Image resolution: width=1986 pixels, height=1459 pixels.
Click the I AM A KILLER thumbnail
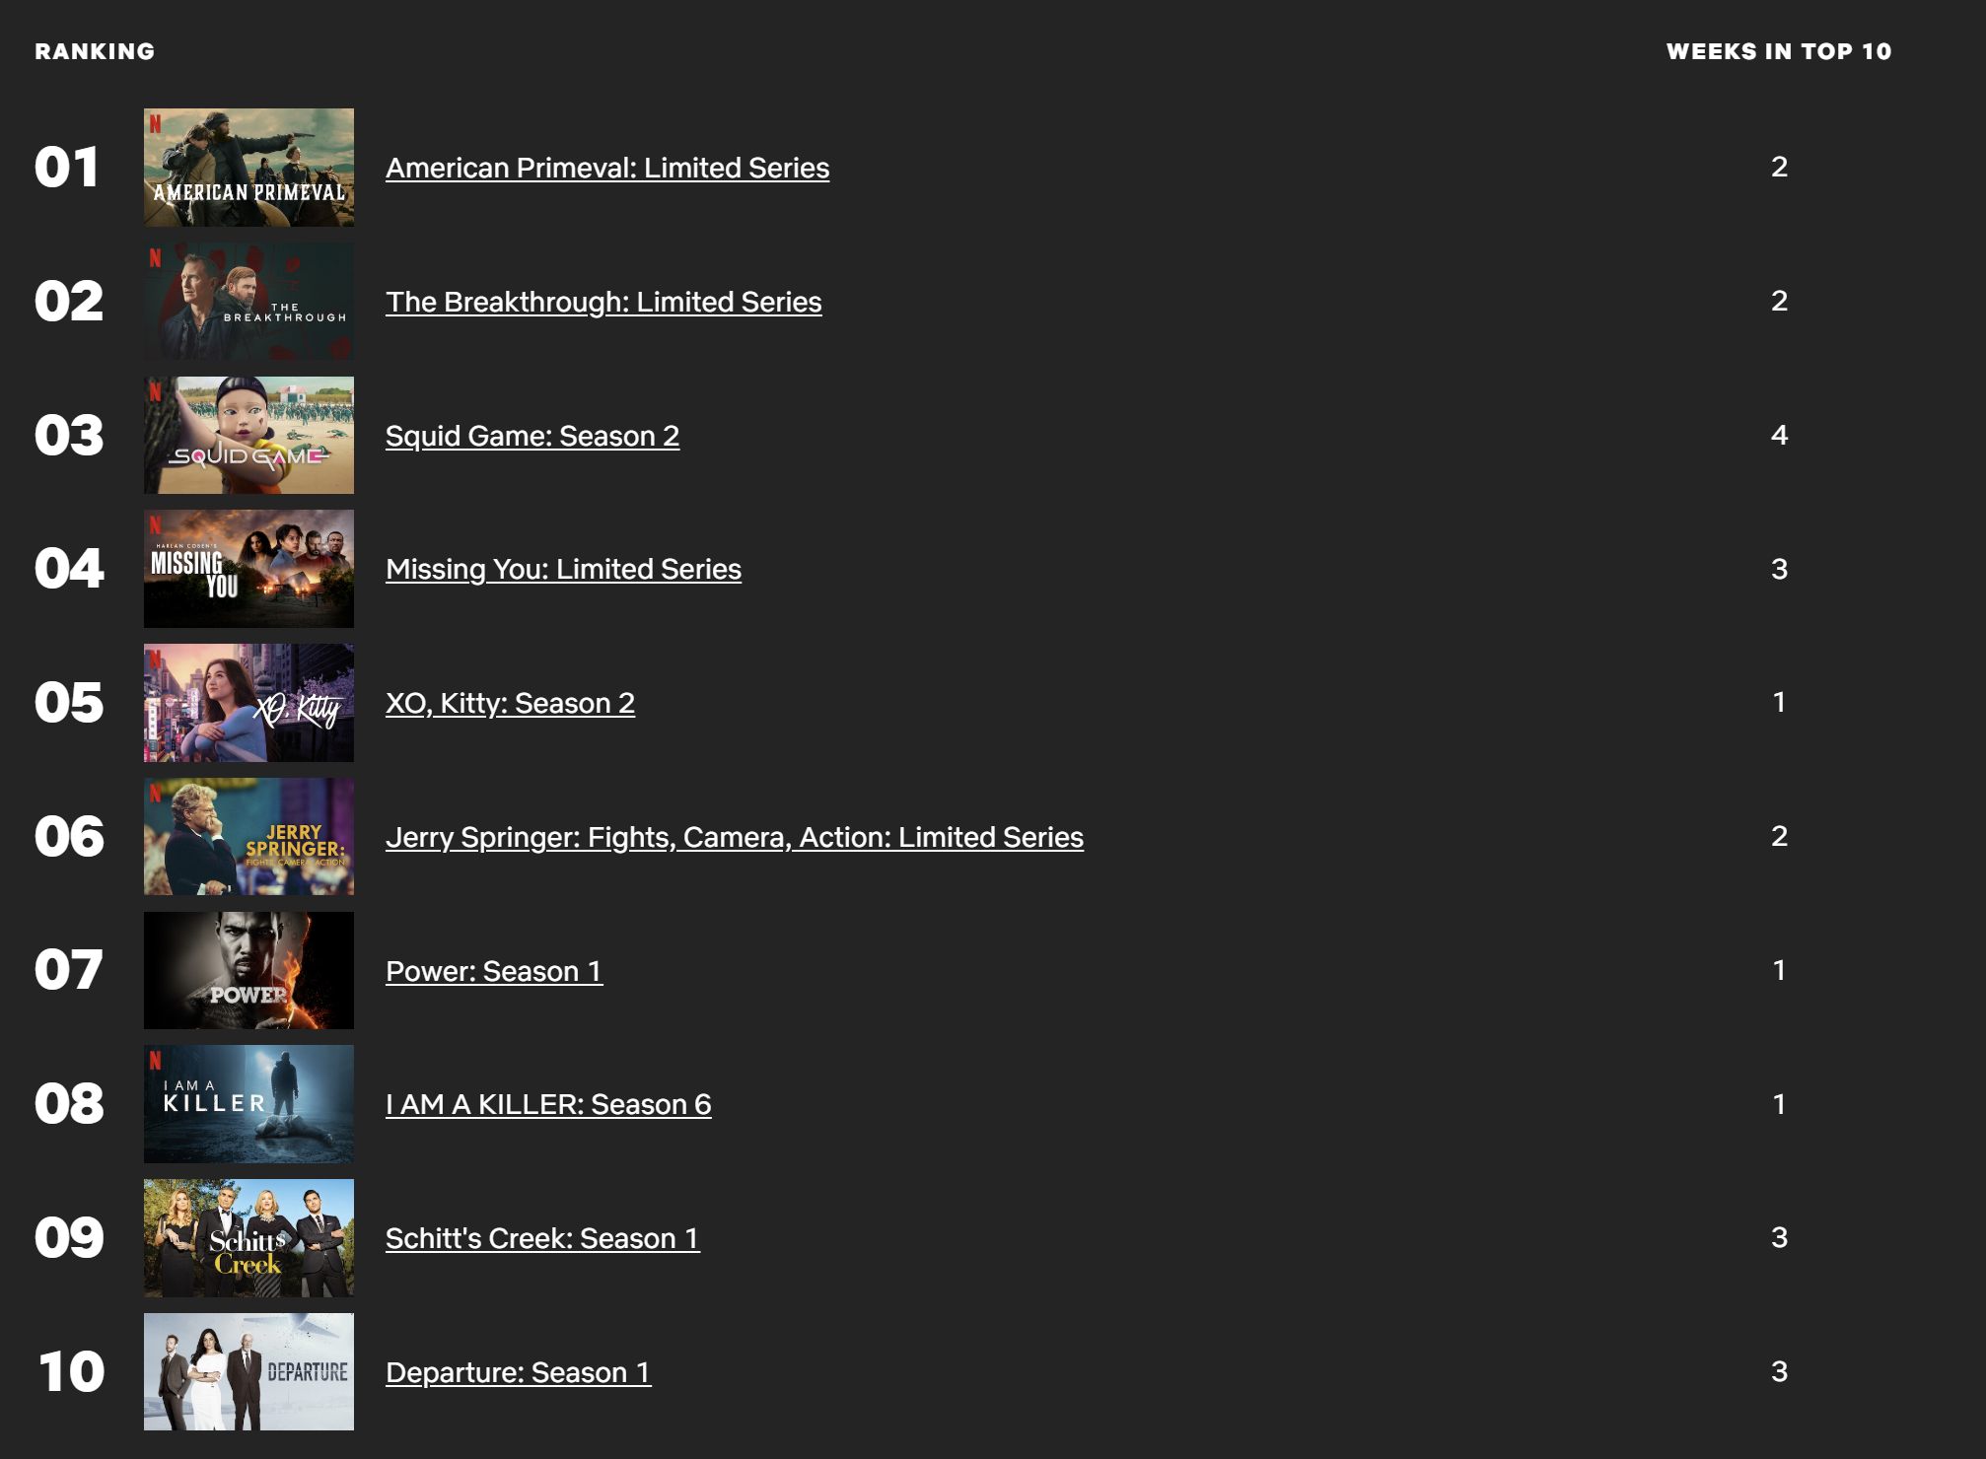coord(248,1104)
